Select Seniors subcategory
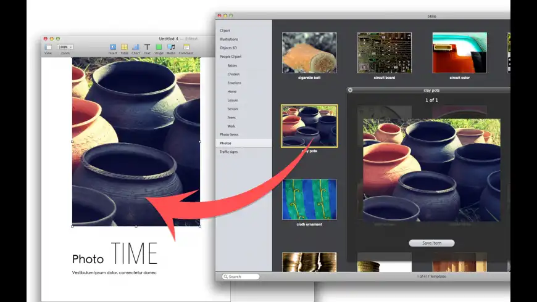 coord(233,108)
